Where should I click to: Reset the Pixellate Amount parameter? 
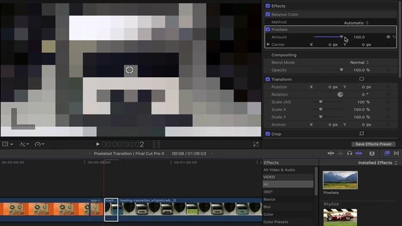[x=394, y=37]
